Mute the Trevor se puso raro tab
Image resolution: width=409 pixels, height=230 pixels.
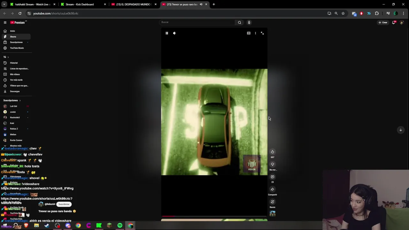click(201, 4)
